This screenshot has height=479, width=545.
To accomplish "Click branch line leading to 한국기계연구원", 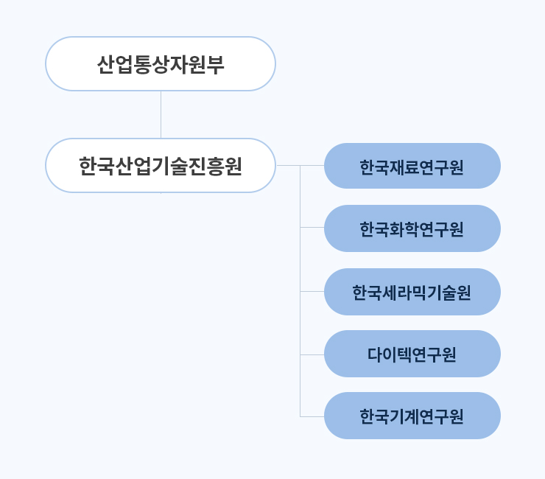I will 312,416.
